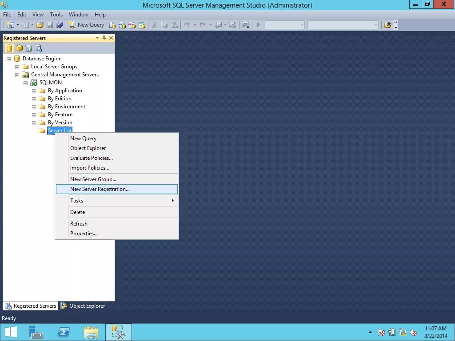Open PowerShell from taskbar

click(x=64, y=332)
